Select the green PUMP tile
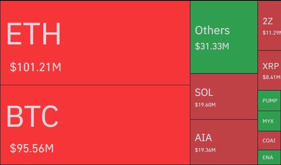 270,101
